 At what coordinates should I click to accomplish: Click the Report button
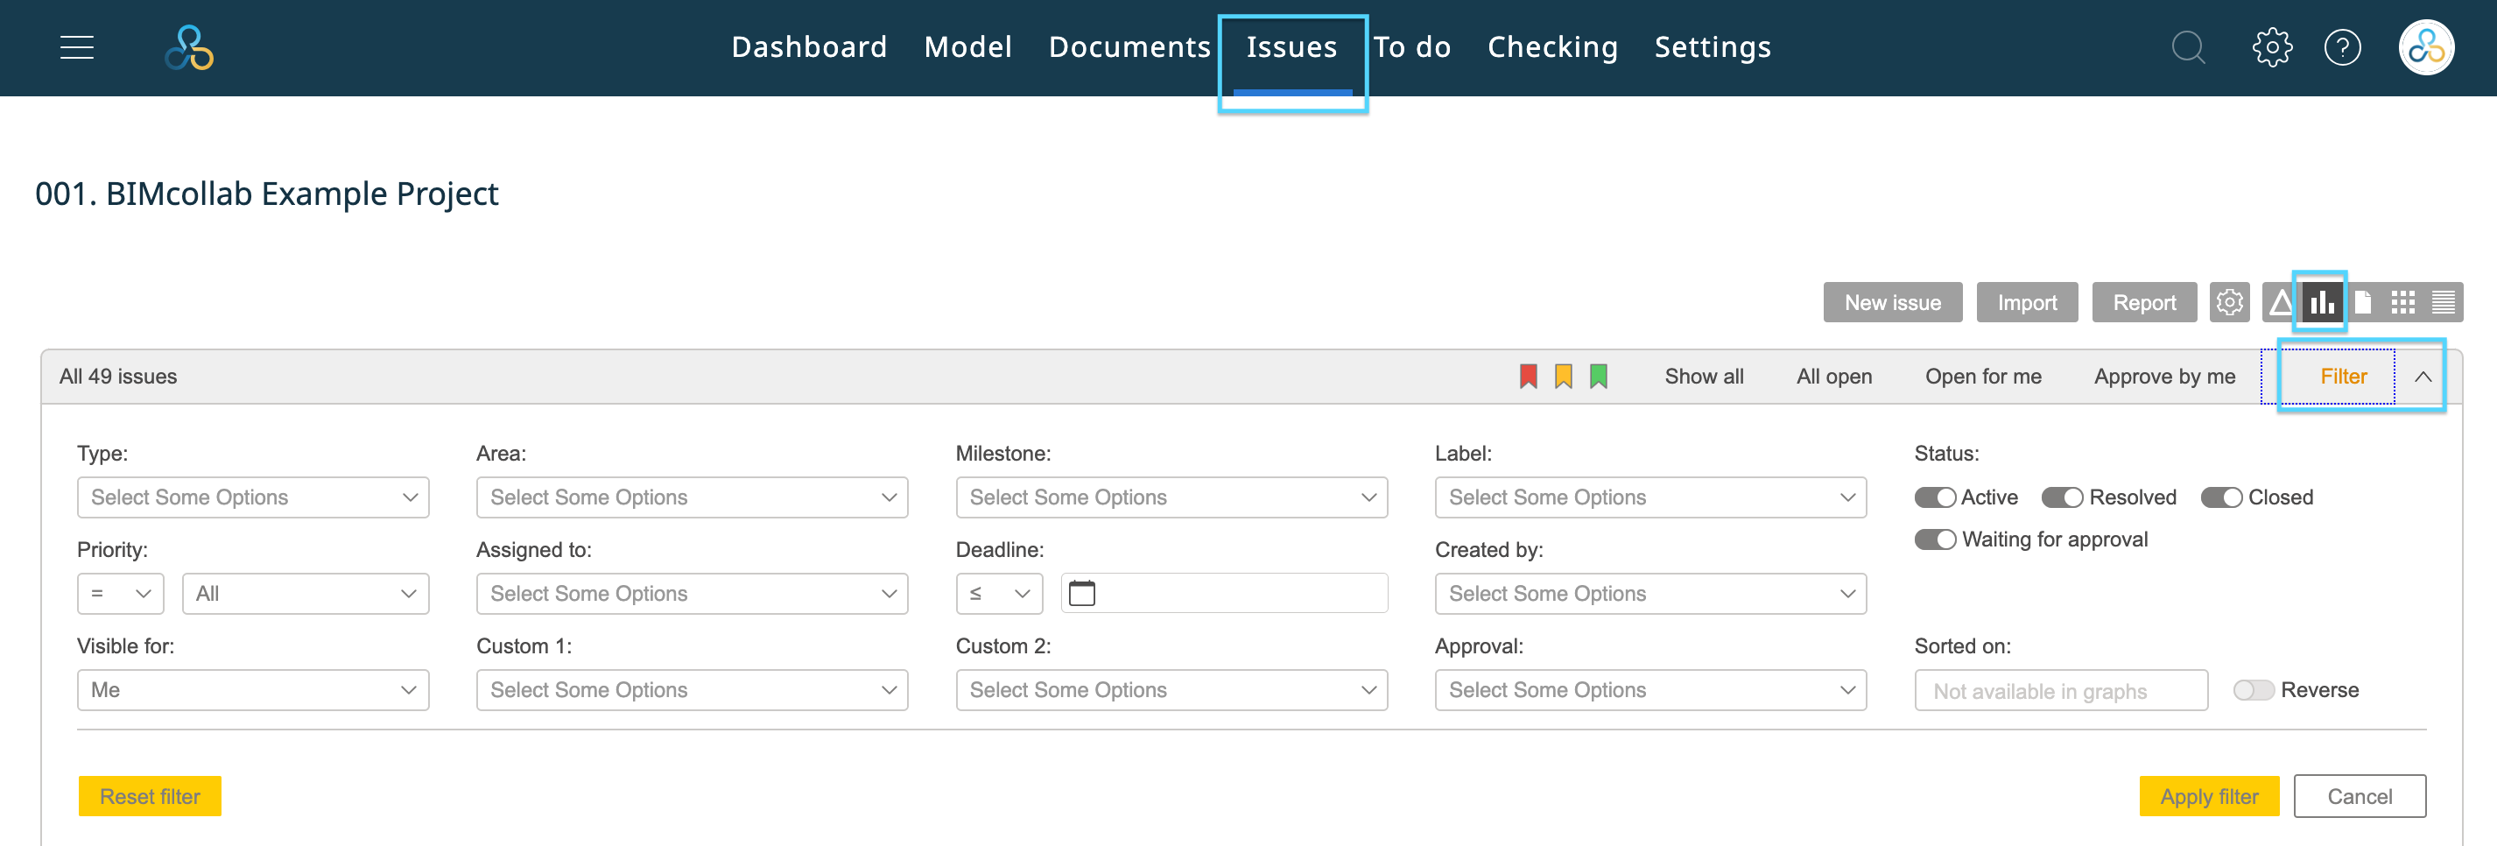[2144, 302]
